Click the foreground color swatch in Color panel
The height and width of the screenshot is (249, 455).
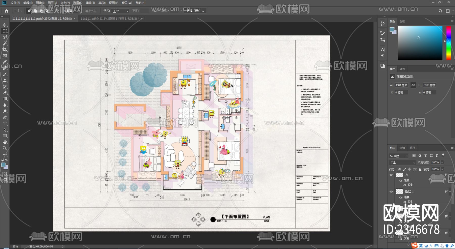392,30
